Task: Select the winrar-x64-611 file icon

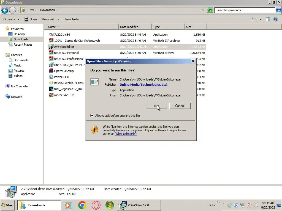Action: (51, 95)
